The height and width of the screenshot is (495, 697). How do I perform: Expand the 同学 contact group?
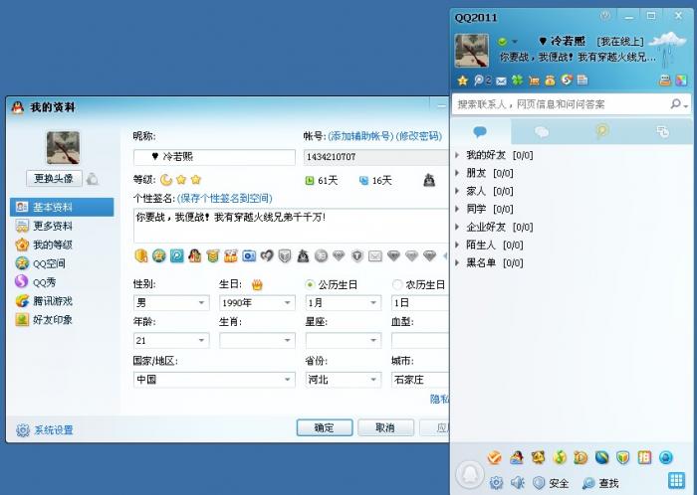pos(457,209)
